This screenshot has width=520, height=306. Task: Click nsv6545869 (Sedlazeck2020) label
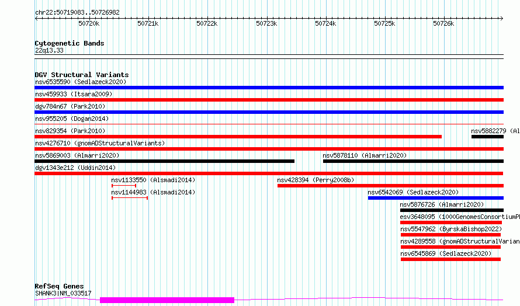coord(446,253)
